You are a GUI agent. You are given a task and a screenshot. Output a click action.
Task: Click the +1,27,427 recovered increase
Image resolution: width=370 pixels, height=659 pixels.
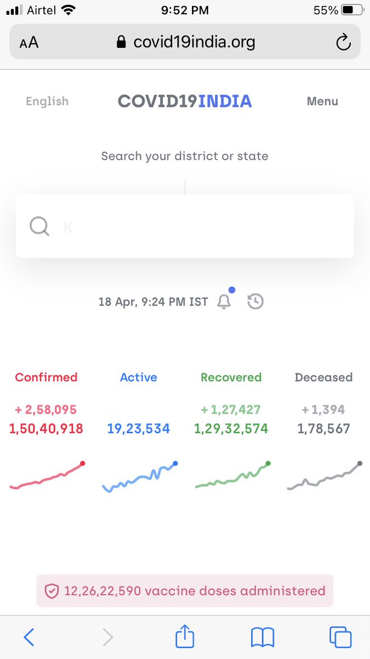[231, 410]
